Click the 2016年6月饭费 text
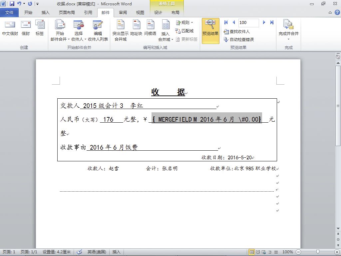341x256 pixels. point(114,147)
